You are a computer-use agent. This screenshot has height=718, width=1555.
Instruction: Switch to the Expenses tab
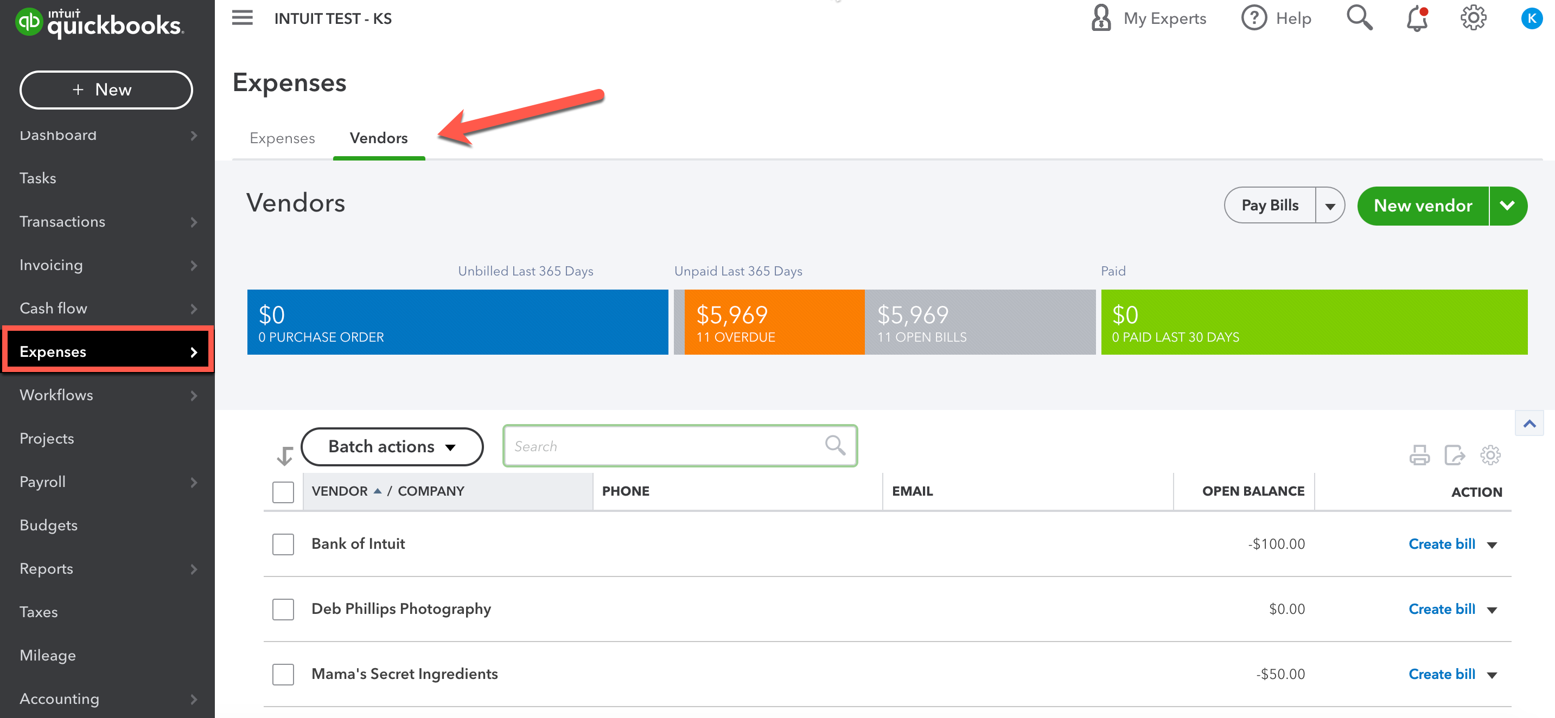pyautogui.click(x=282, y=138)
